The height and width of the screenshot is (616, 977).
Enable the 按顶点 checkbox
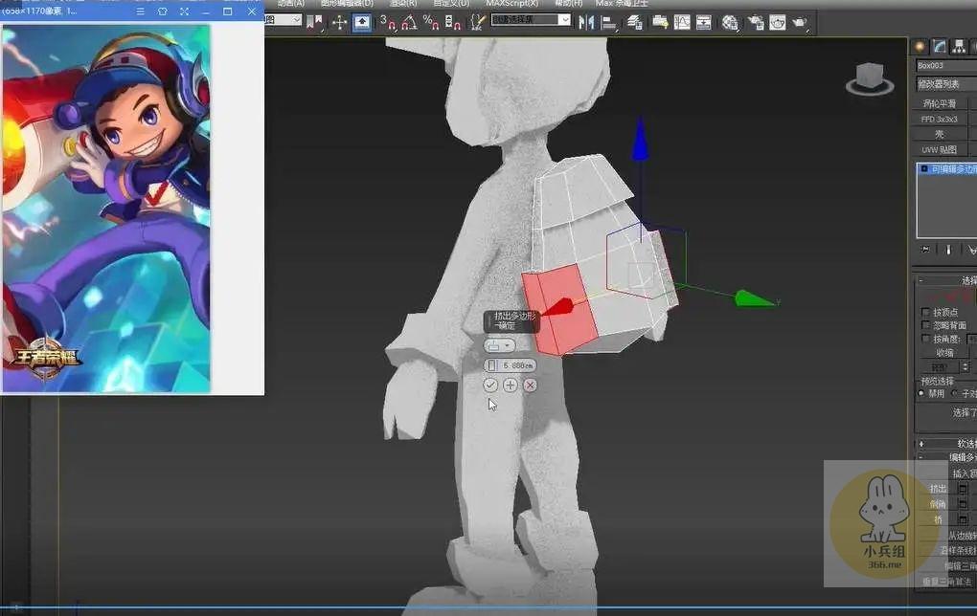tap(925, 312)
